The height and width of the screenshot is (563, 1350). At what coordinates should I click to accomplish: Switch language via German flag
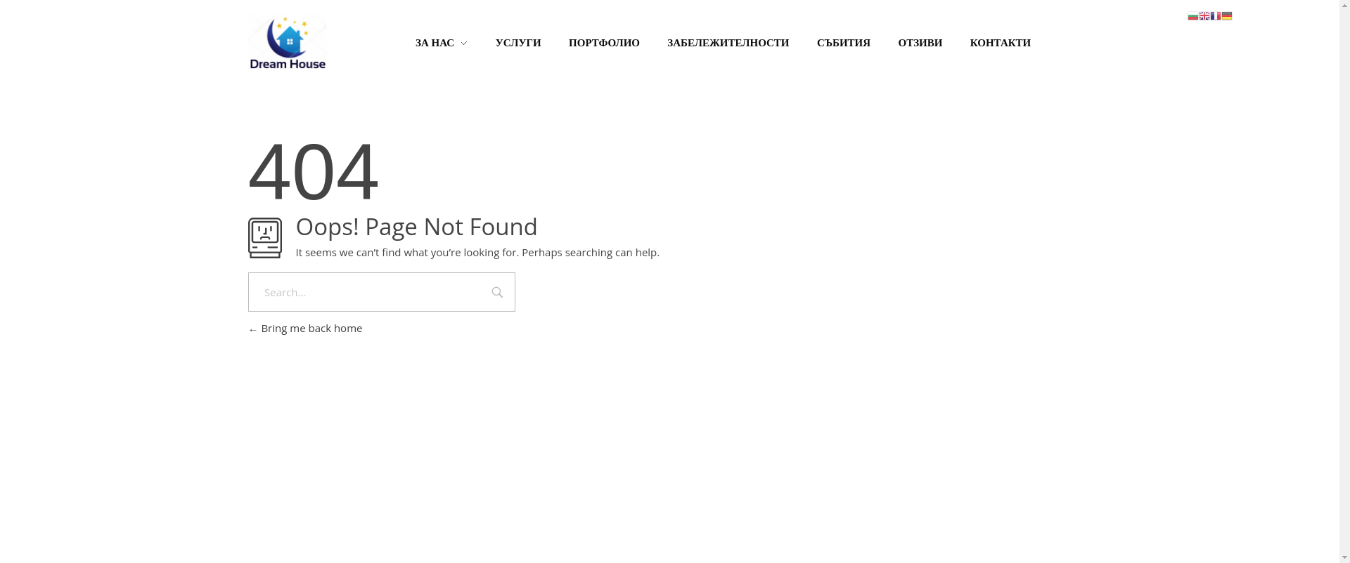(1227, 16)
